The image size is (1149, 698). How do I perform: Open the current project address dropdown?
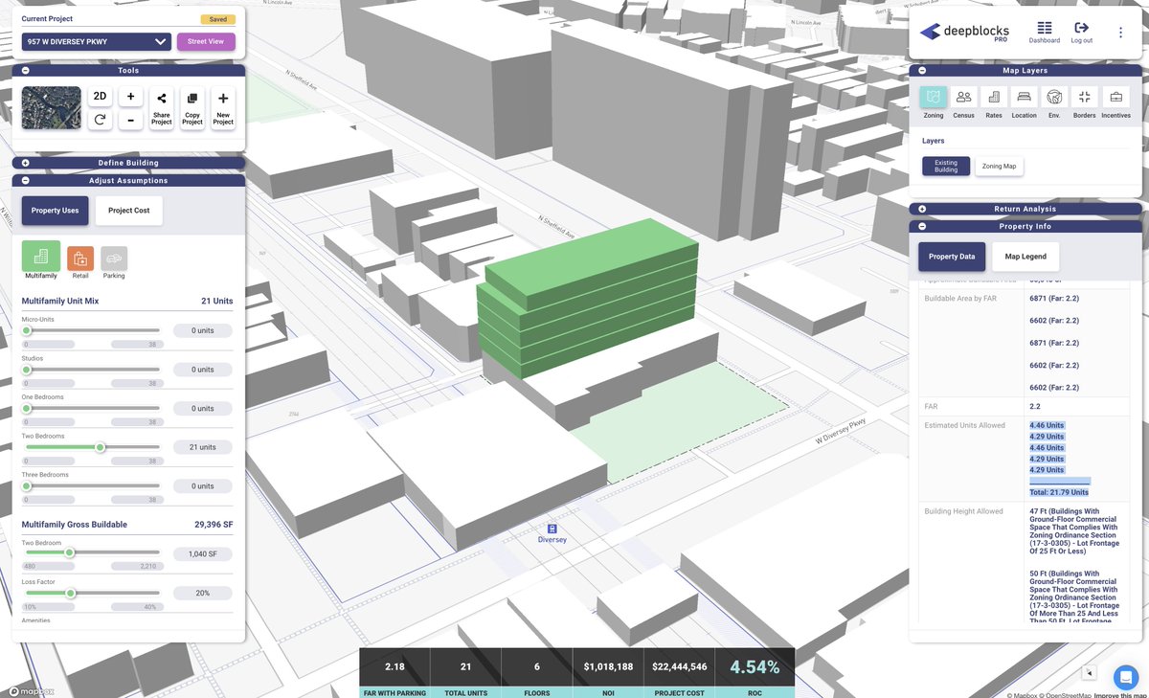pyautogui.click(x=97, y=41)
